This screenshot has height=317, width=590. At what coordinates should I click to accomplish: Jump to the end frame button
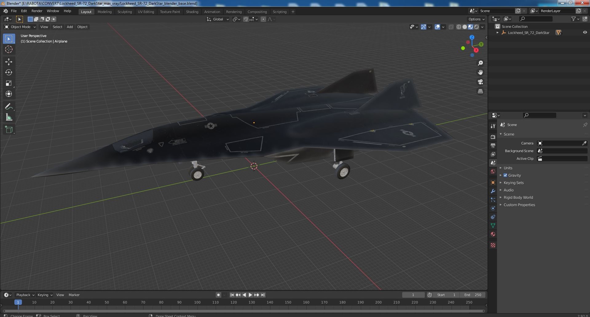tap(263, 295)
